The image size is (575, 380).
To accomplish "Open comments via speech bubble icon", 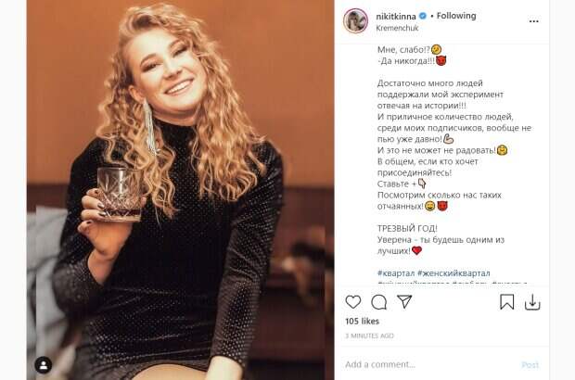I will pyautogui.click(x=378, y=302).
